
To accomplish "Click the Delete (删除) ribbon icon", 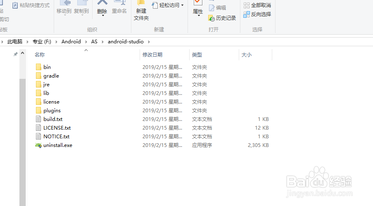I will (x=102, y=3).
